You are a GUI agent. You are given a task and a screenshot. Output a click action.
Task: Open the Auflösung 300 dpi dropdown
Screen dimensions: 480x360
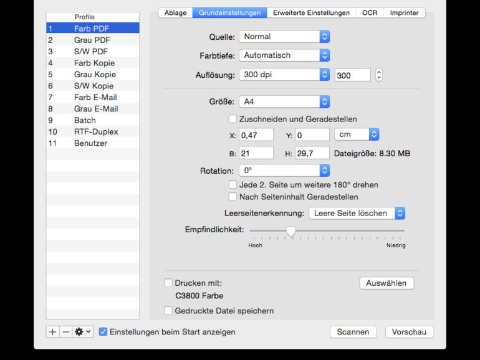[284, 75]
